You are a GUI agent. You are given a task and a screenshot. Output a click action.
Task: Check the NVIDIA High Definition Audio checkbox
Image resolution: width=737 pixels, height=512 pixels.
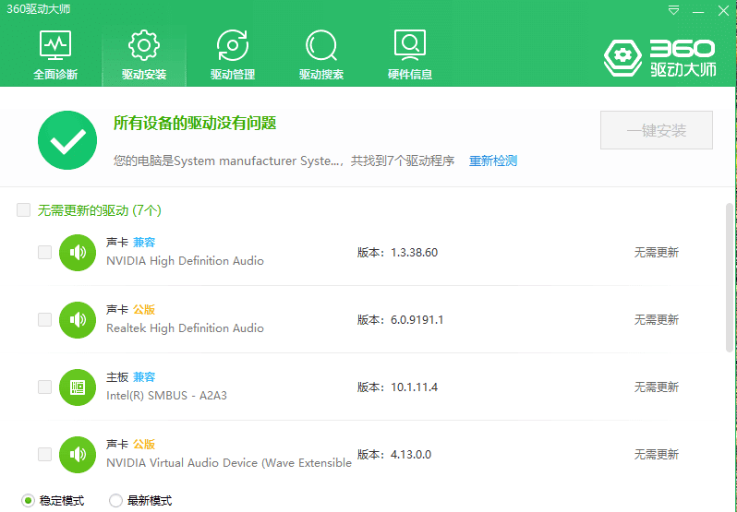tap(44, 253)
